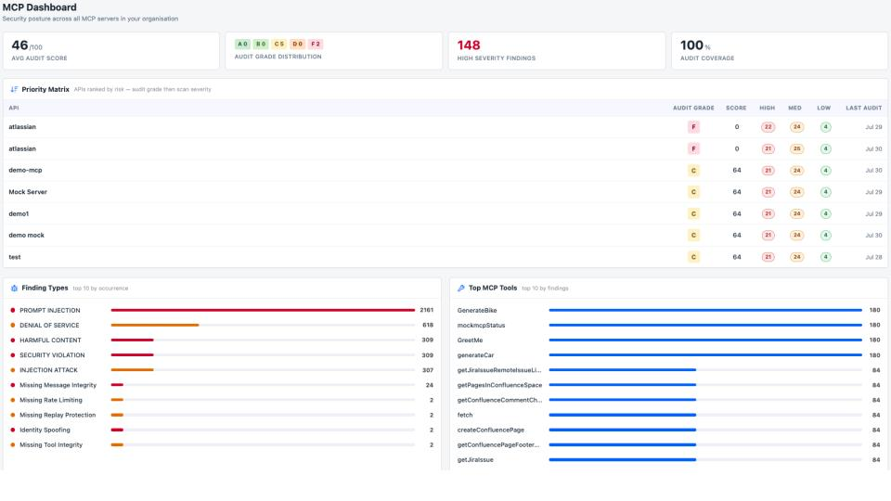Open the GreetMe tool entry

point(470,340)
